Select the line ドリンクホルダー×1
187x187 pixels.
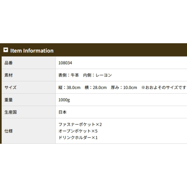[78, 138]
